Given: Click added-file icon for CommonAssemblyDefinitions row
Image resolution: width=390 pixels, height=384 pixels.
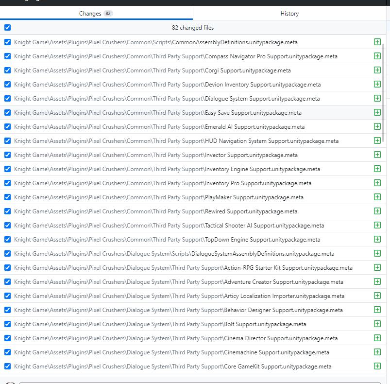Looking at the screenshot, I should (377, 42).
